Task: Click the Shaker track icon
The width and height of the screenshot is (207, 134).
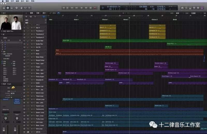Action: point(28,86)
